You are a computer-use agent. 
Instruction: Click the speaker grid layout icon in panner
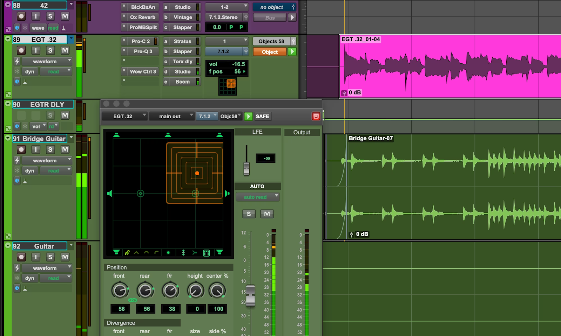207,253
